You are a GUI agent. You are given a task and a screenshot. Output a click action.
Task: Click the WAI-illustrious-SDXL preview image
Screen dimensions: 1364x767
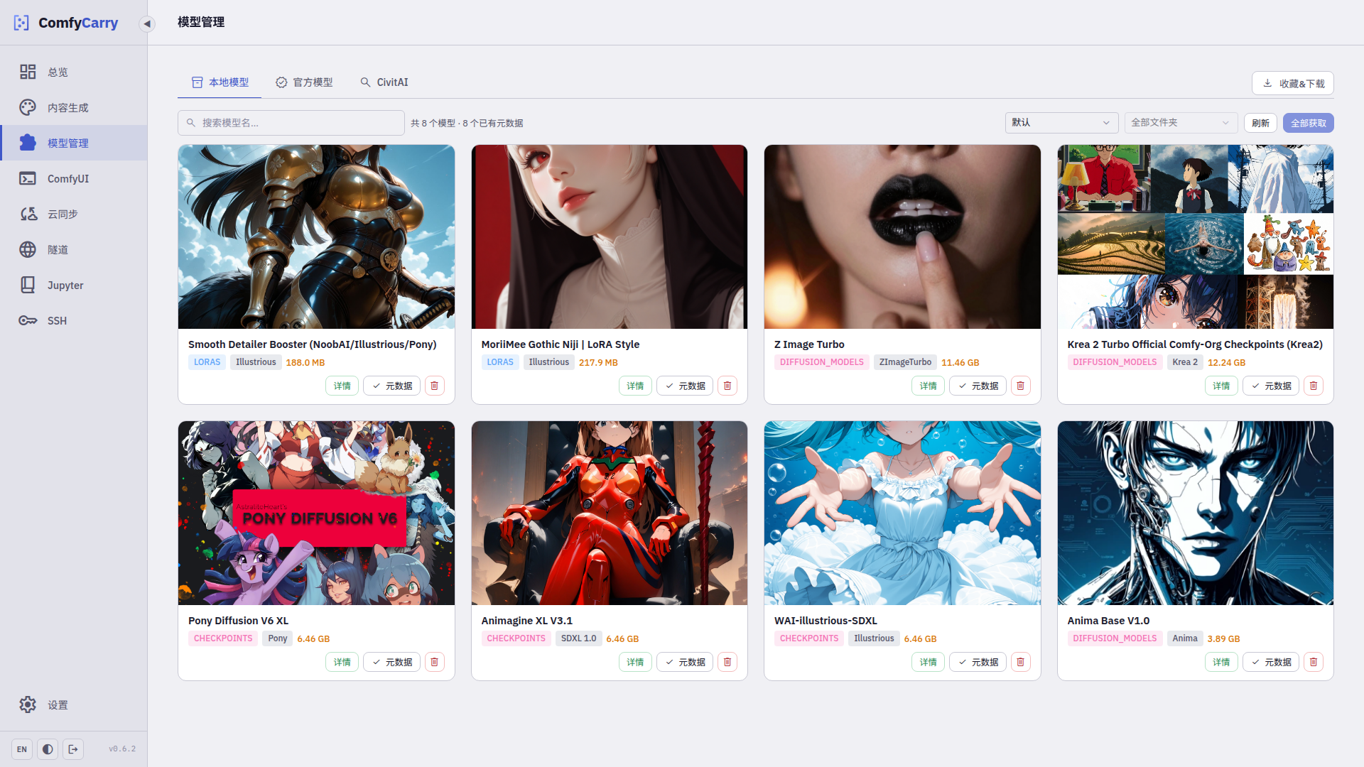click(902, 513)
